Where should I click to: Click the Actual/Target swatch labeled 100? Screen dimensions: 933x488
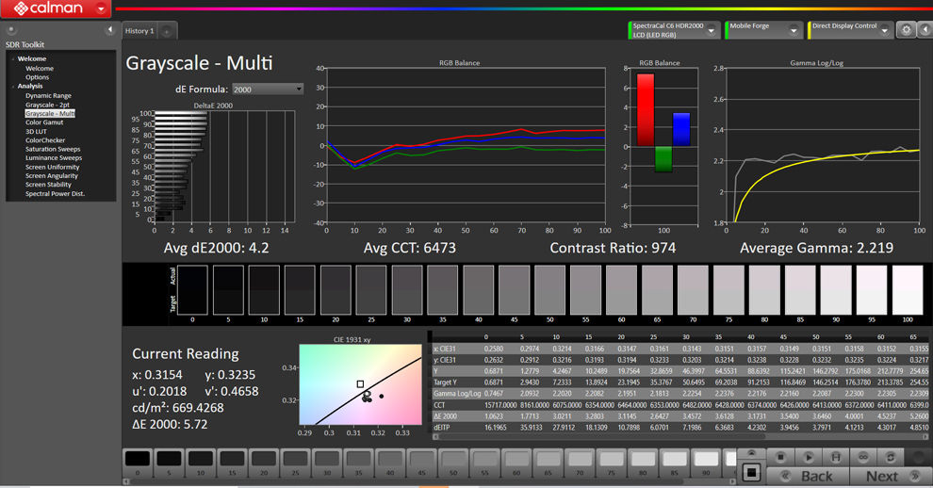click(x=908, y=290)
